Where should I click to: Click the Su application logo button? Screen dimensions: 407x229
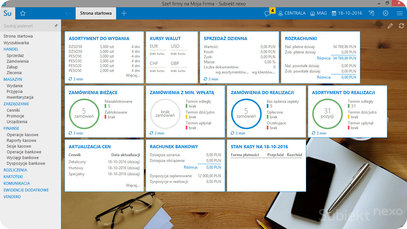coord(7,13)
